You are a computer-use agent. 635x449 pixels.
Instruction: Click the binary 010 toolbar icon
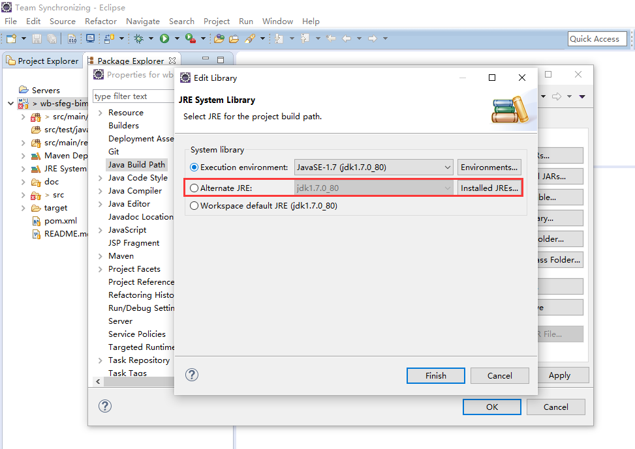pos(72,38)
